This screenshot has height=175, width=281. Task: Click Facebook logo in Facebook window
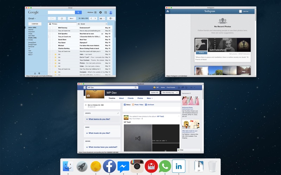(x=85, y=87)
